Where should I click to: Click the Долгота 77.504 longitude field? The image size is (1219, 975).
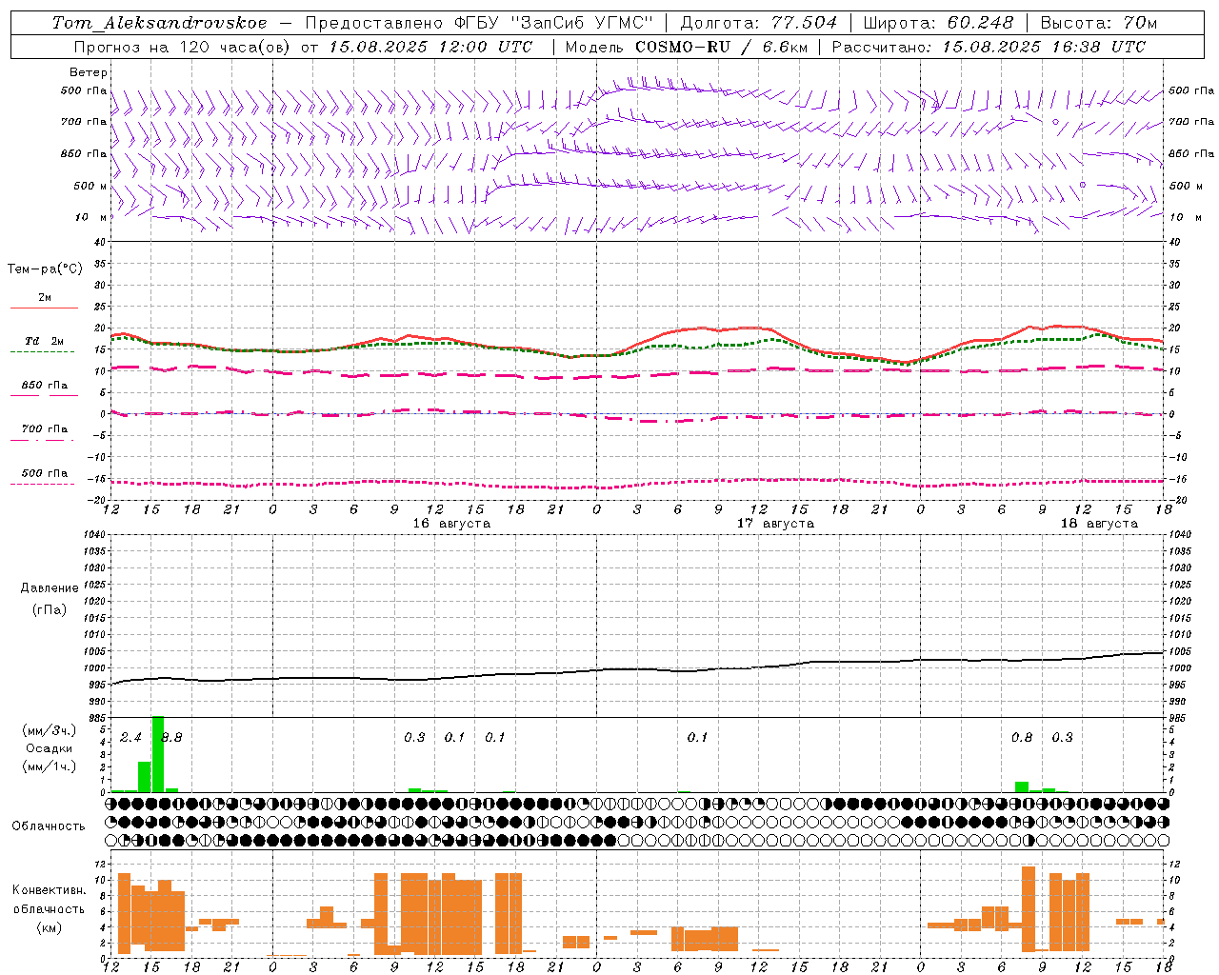click(x=758, y=23)
